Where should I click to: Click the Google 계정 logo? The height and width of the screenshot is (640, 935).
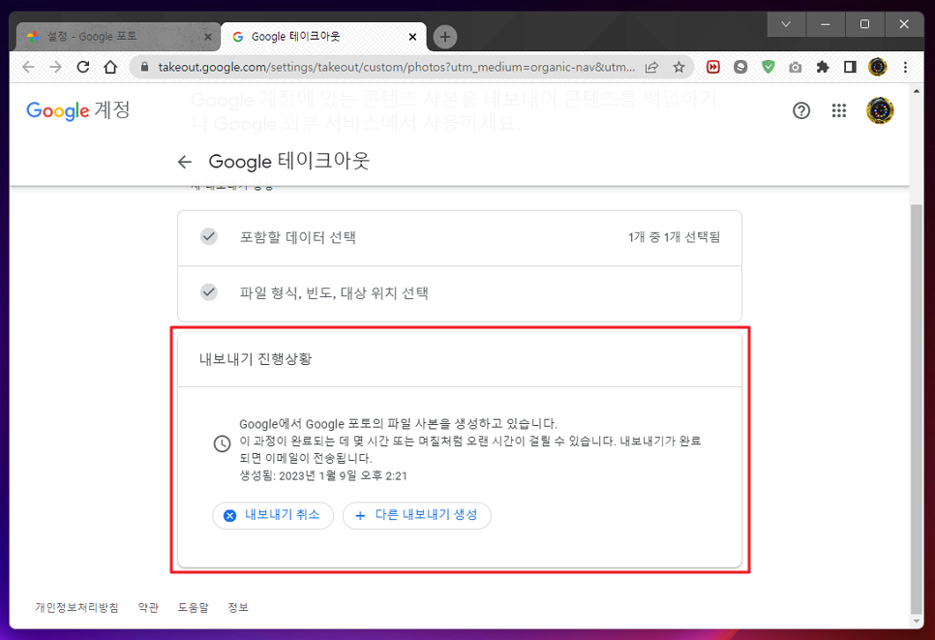pyautogui.click(x=78, y=110)
